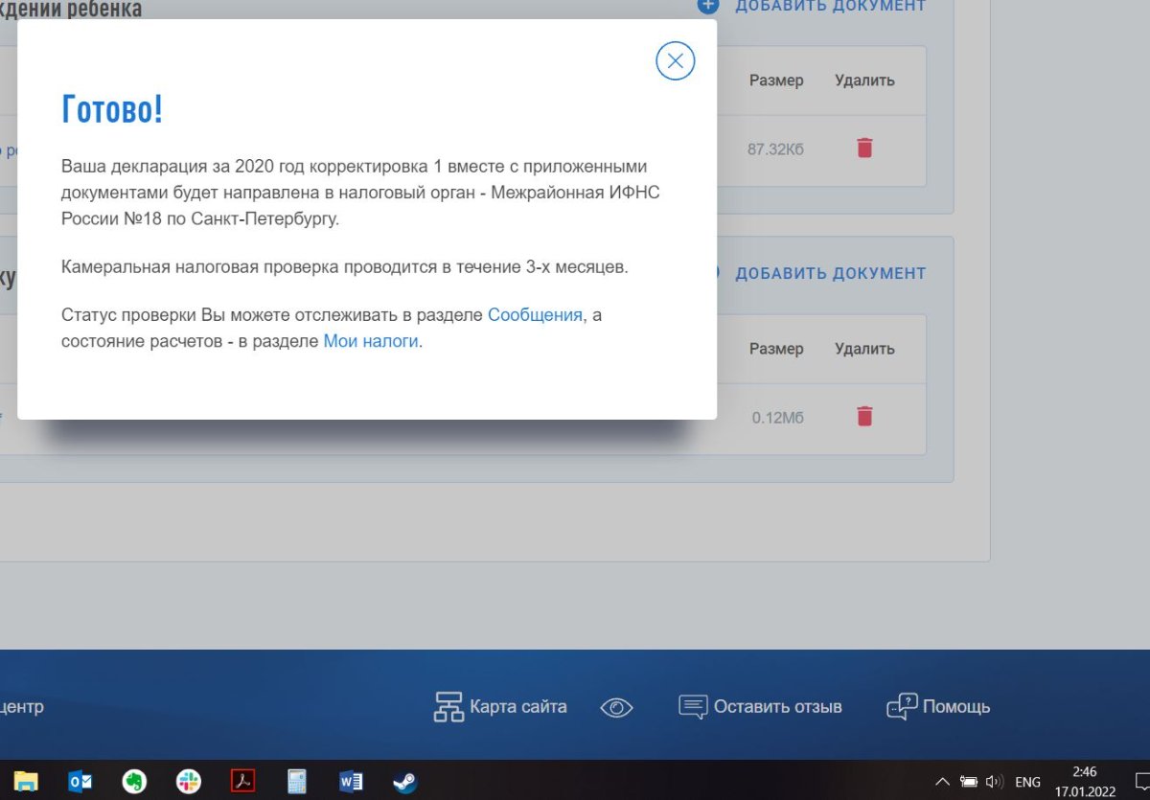
Task: Open Evernote from the taskbar
Action: tap(134, 782)
